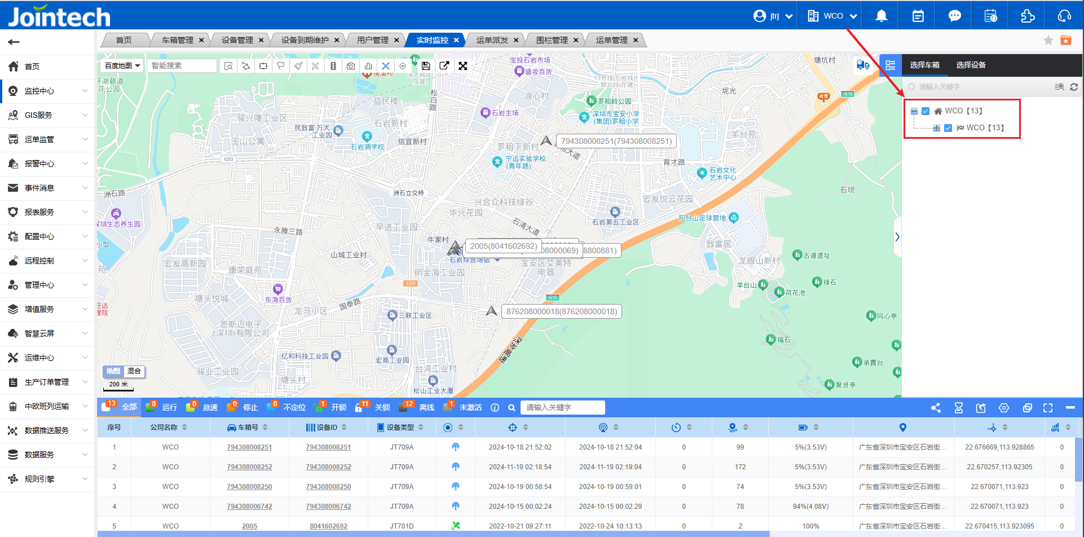Toggle fullscreen map with the four-arrow icon
Image resolution: width=1084 pixels, height=537 pixels.
point(463,66)
